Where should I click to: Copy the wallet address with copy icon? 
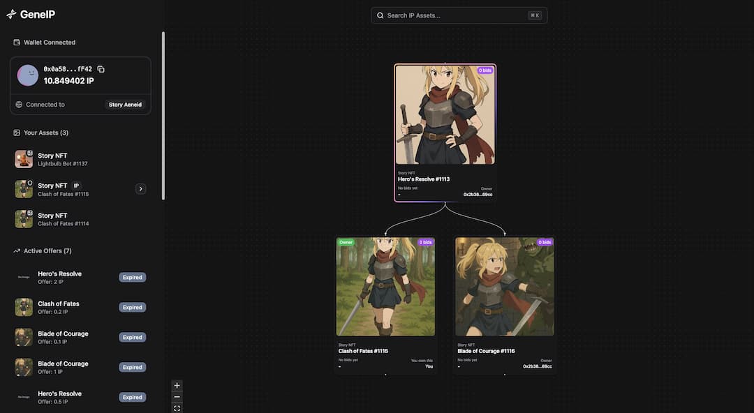coord(101,69)
